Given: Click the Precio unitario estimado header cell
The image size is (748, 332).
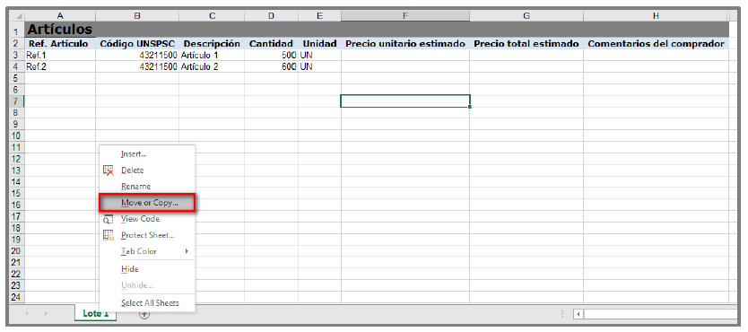Looking at the screenshot, I should pyautogui.click(x=405, y=44).
